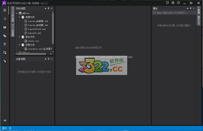
Task: Click the seventh sidebar icon above the empty area
Action: (x=5, y=61)
